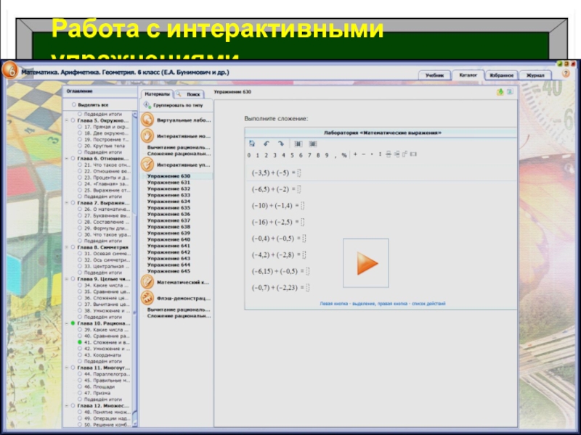Select radio for 20. Круглые тела
Viewport: 581px width, 435px height.
(x=80, y=146)
